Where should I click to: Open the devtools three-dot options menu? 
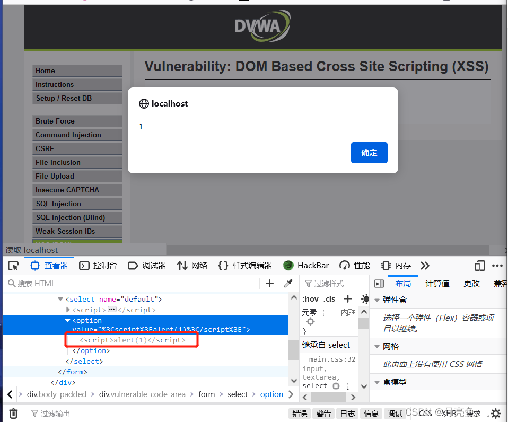click(497, 266)
